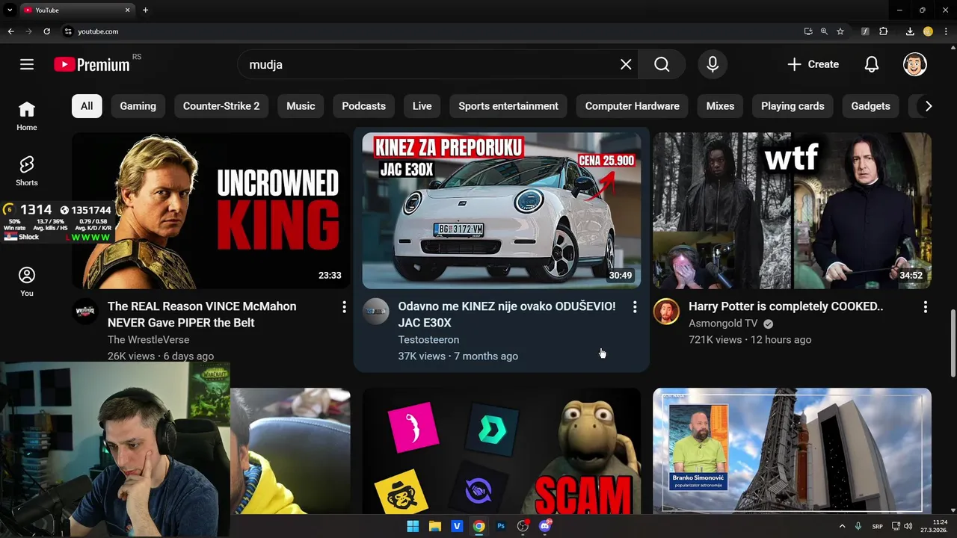957x538 pixels.
Task: Click the YouTube Premium logo
Action: point(91,64)
